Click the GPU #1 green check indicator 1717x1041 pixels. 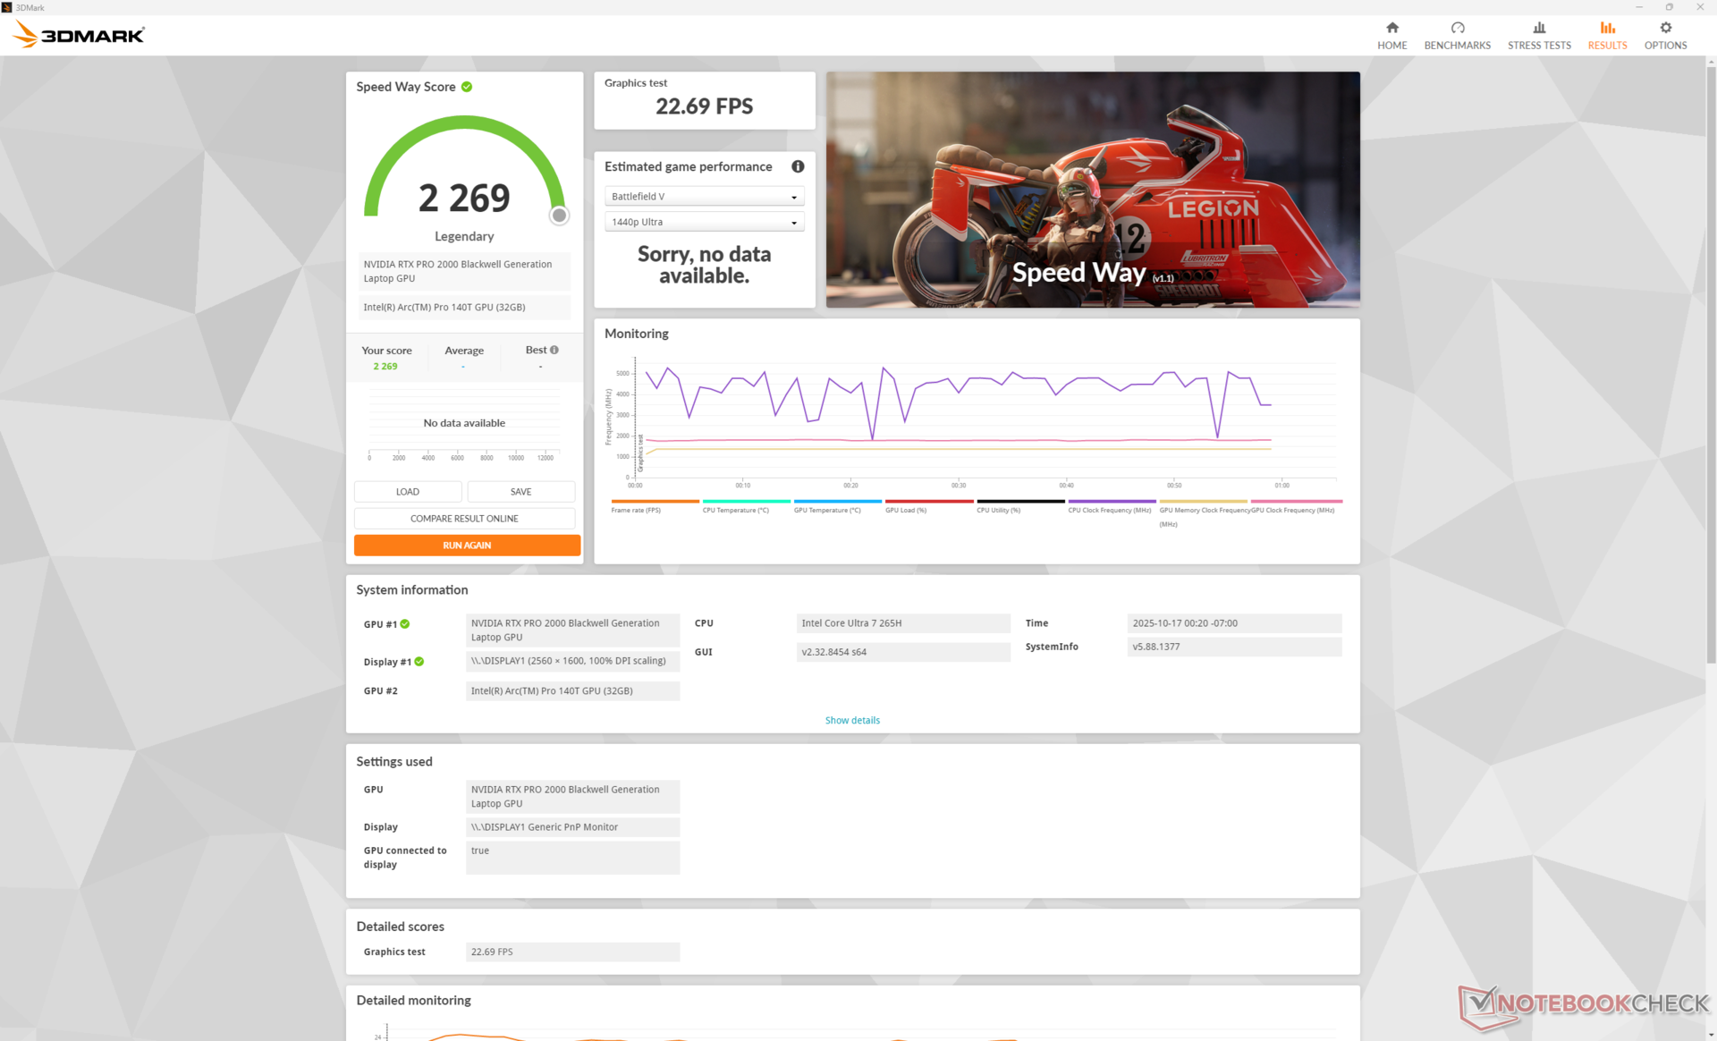coord(405,624)
